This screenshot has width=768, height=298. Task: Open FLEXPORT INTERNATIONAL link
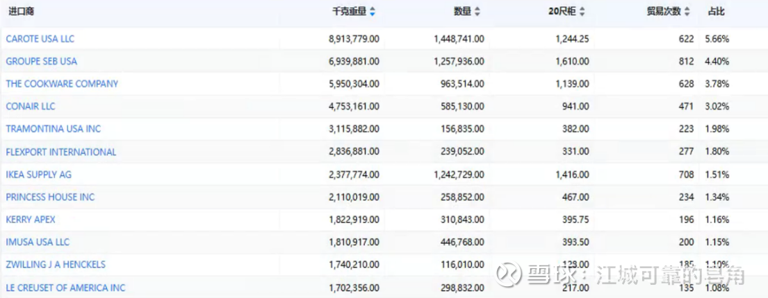tap(61, 152)
